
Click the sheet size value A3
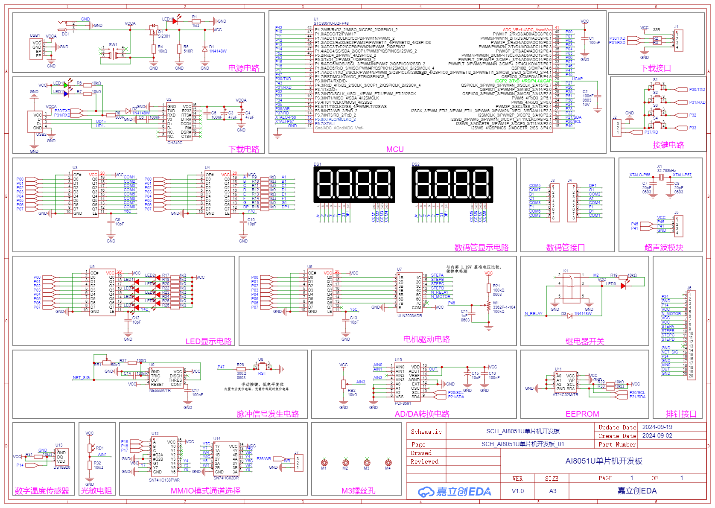point(553,491)
